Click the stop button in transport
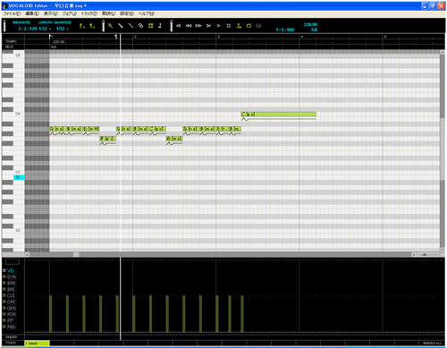This screenshot has height=348, width=447. (229, 26)
